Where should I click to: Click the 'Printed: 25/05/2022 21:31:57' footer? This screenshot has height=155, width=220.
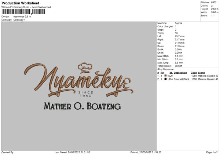146,152
